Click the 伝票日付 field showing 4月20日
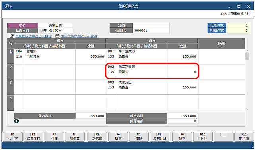This screenshot has width=255, height=150. click(55, 31)
